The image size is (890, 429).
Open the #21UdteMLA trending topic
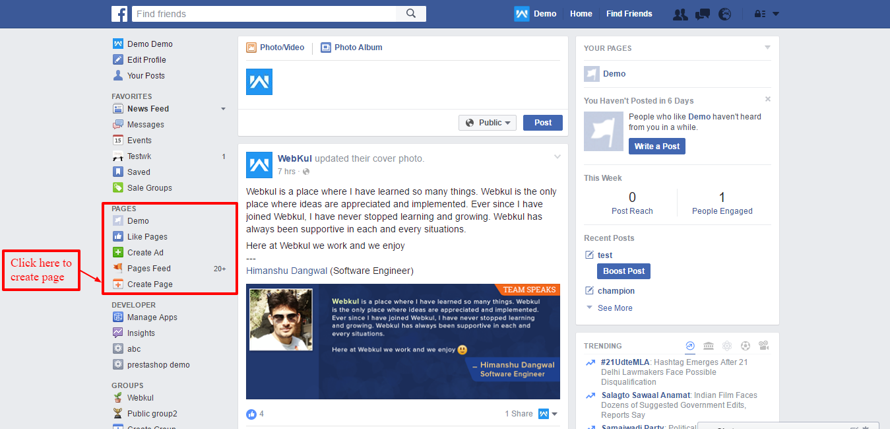[625, 362]
